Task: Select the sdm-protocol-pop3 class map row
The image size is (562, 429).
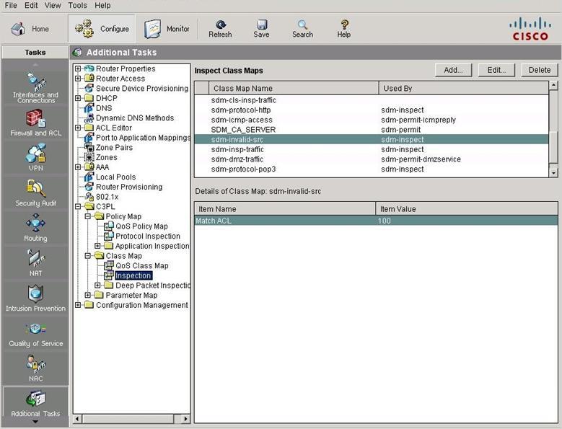Action: 372,169
